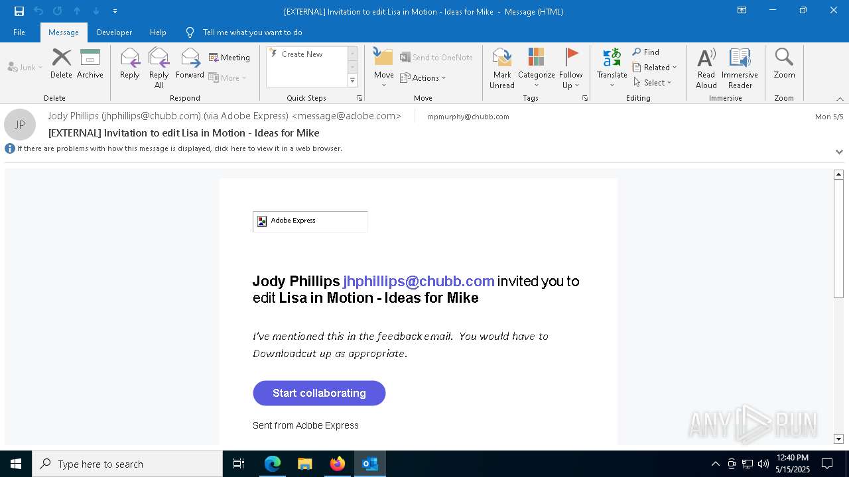Open Select dropdown in Editing group

(x=653, y=83)
